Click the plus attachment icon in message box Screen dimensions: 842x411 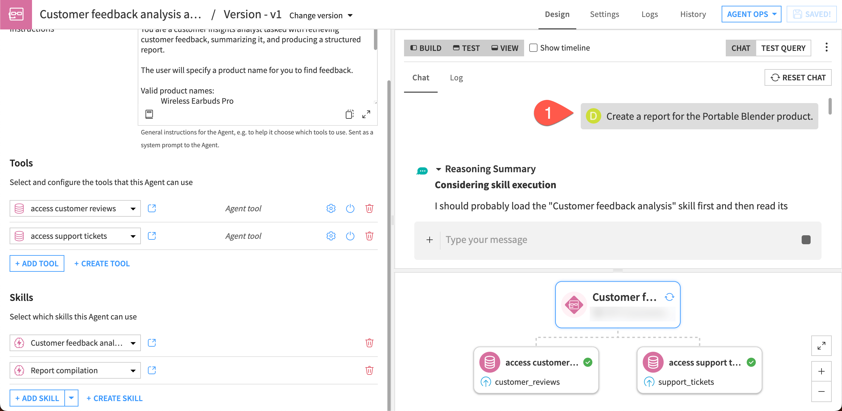coord(430,239)
